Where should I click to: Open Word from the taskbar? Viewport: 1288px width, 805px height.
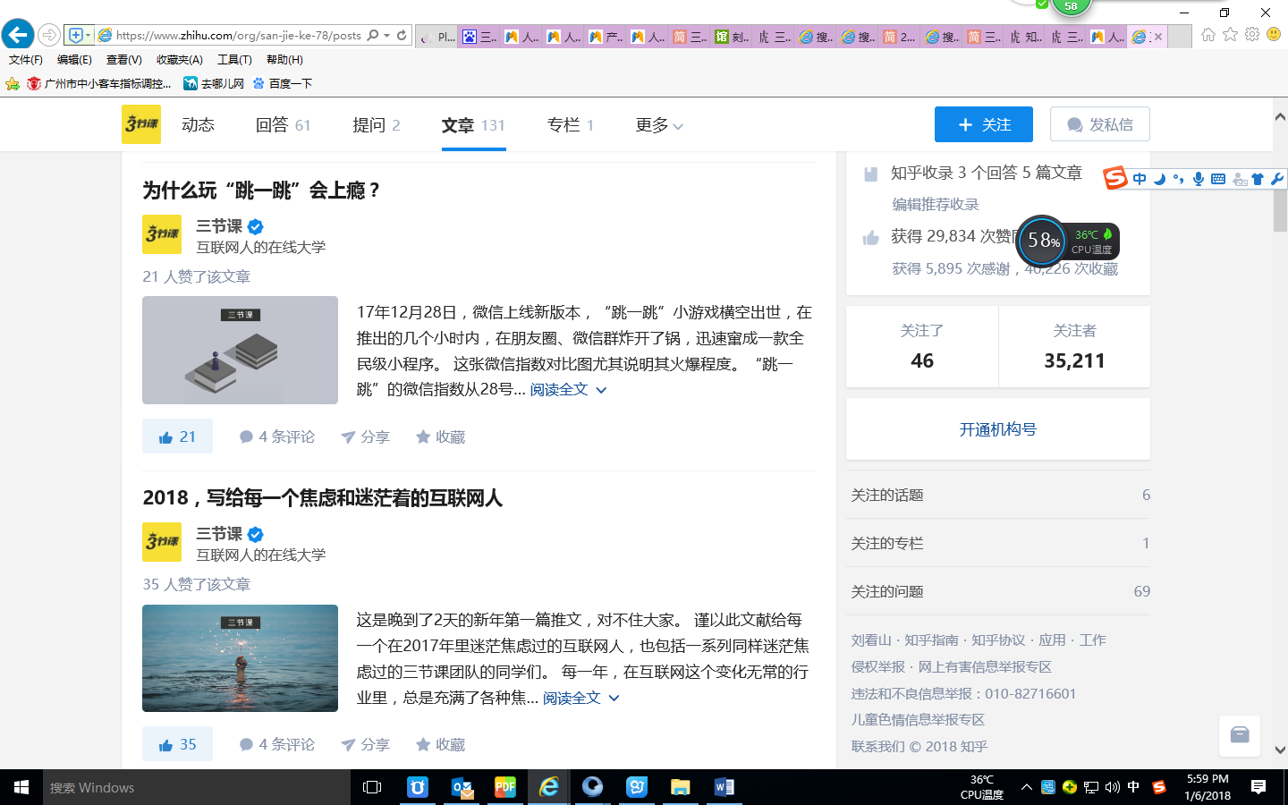click(x=724, y=787)
